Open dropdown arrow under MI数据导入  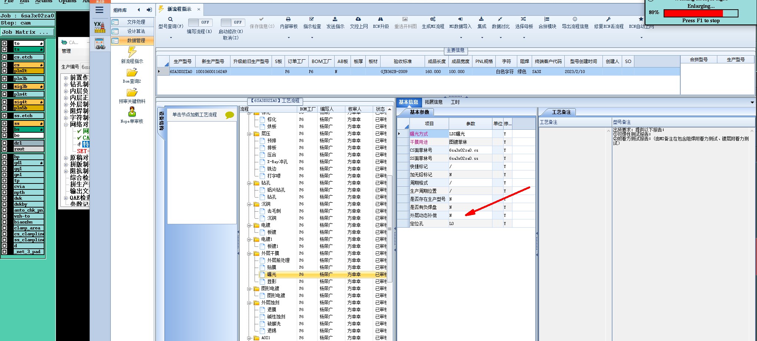(461, 37)
